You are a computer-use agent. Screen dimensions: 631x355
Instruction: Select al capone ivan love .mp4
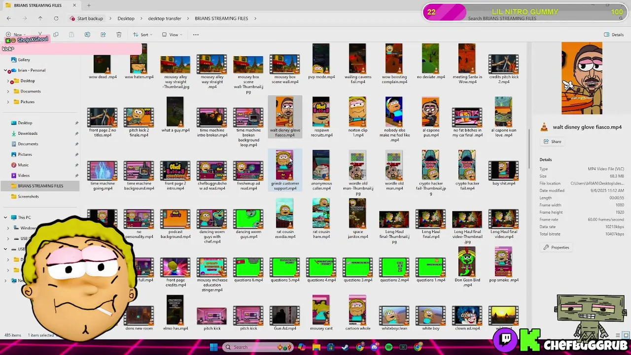pos(503,117)
